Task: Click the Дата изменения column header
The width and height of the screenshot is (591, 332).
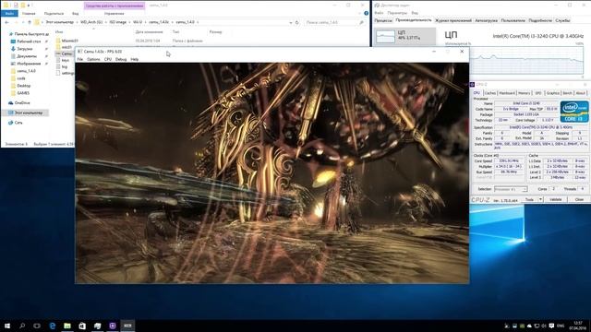Action: tap(149, 32)
